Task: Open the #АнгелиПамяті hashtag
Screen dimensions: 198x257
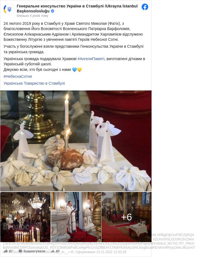Action: 91,59
